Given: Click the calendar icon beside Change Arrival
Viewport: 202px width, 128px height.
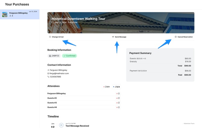Looking at the screenshot, I should click(x=50, y=37).
